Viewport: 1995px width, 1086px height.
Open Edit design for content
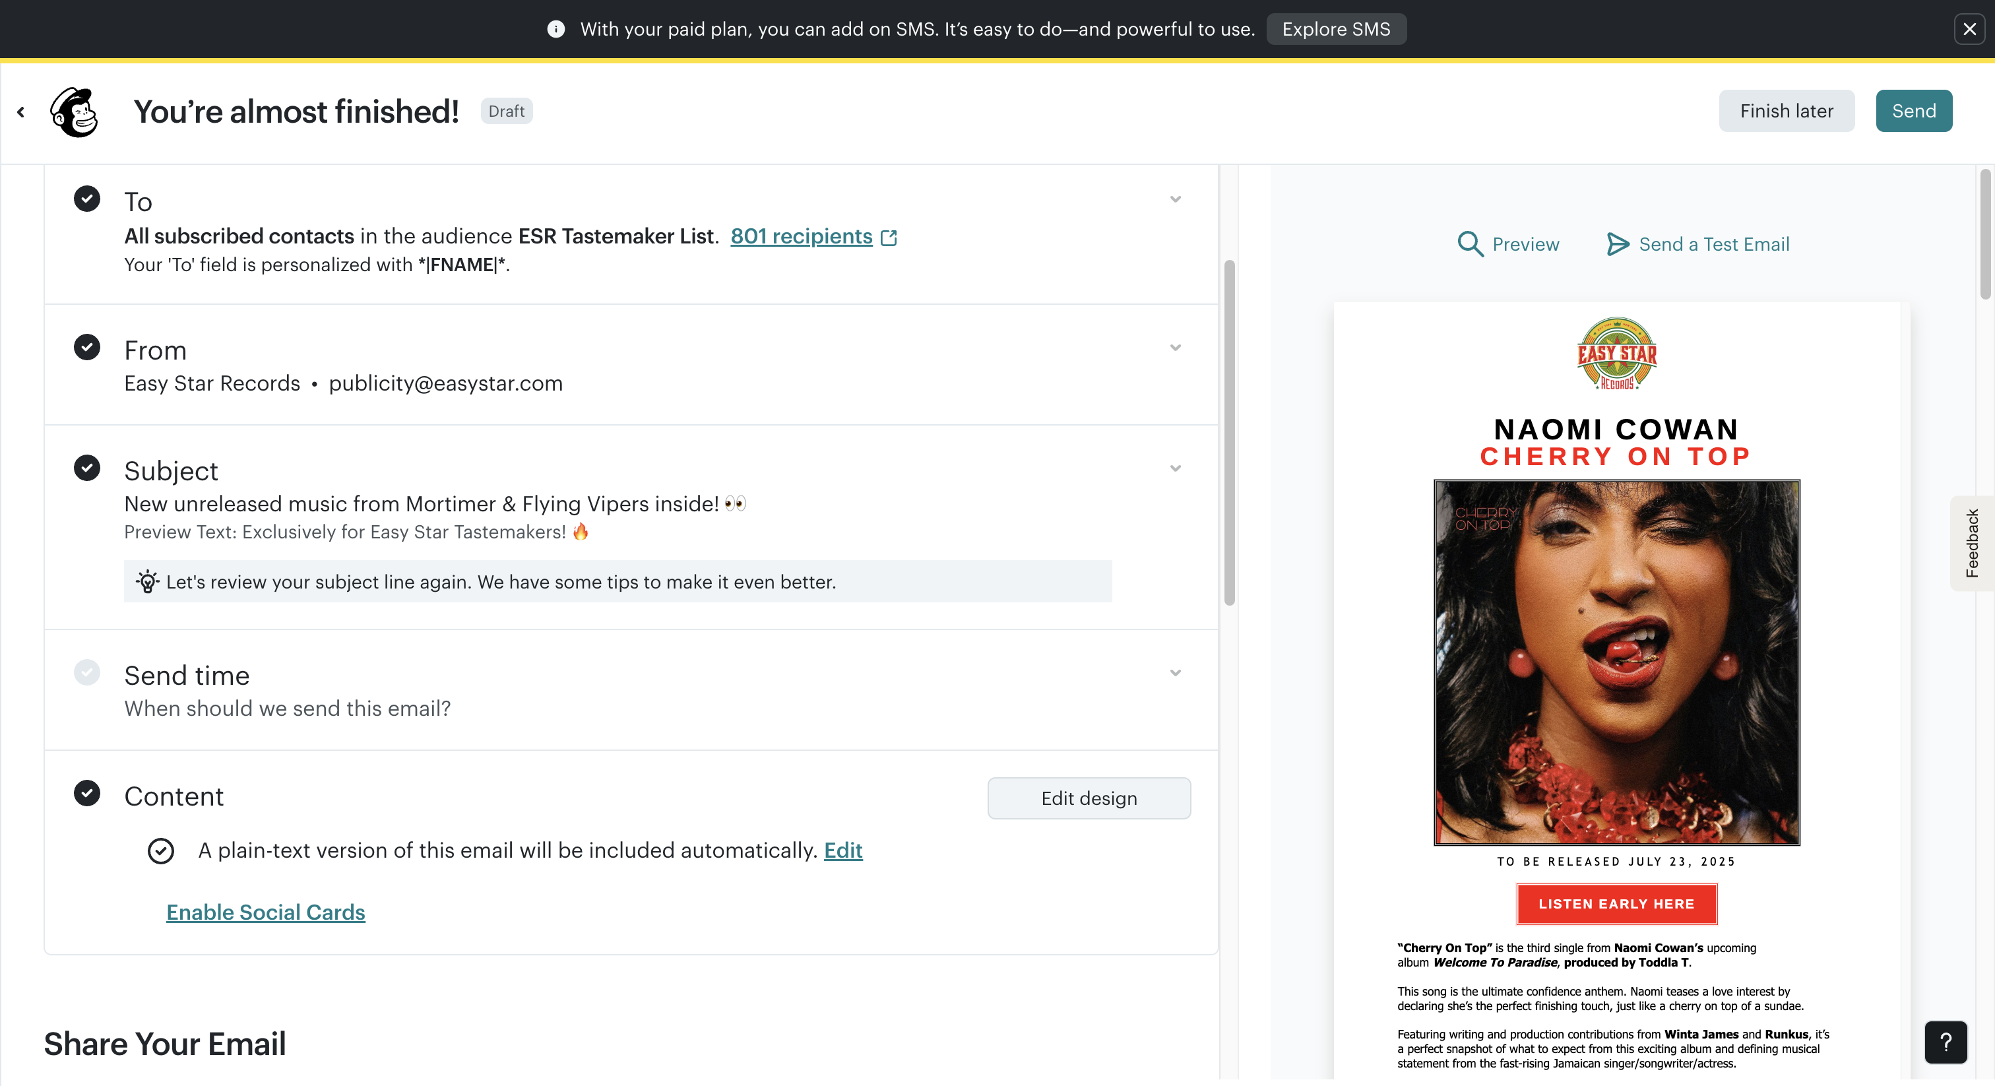[1089, 798]
